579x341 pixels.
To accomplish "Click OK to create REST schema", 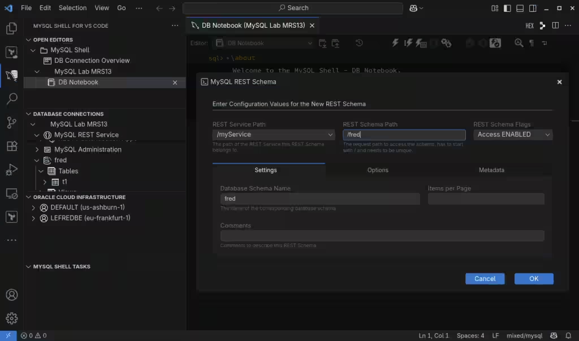I will [533, 279].
